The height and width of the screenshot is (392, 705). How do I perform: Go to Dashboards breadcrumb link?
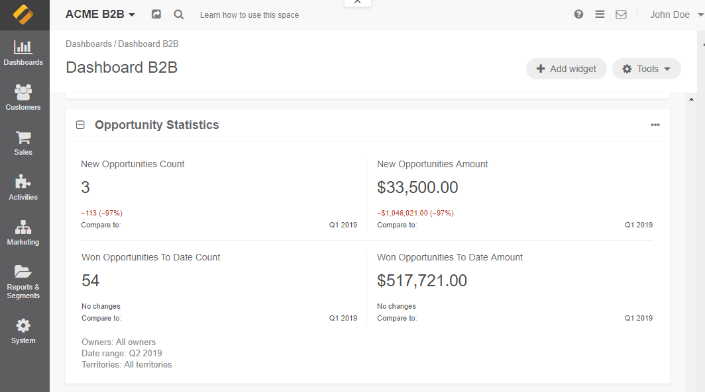pos(89,44)
